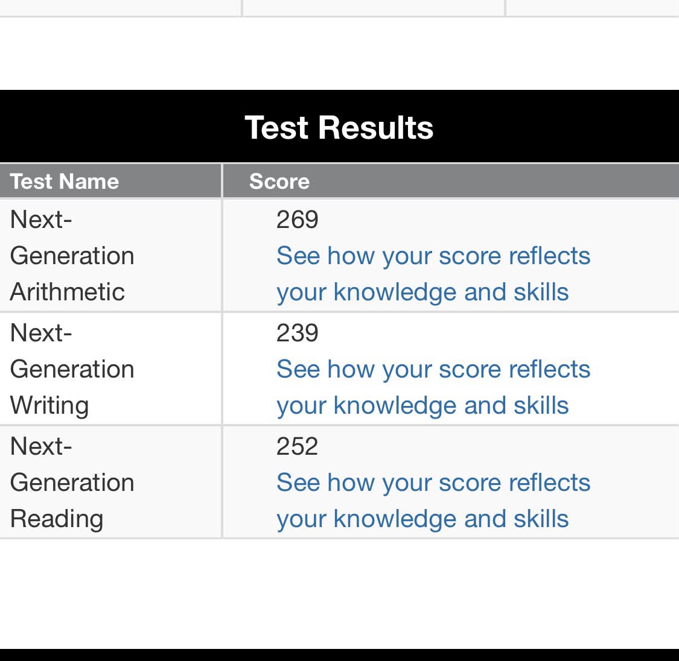Click the empty left cell of the upper table
Screen dimensions: 679x661
tap(120, 8)
